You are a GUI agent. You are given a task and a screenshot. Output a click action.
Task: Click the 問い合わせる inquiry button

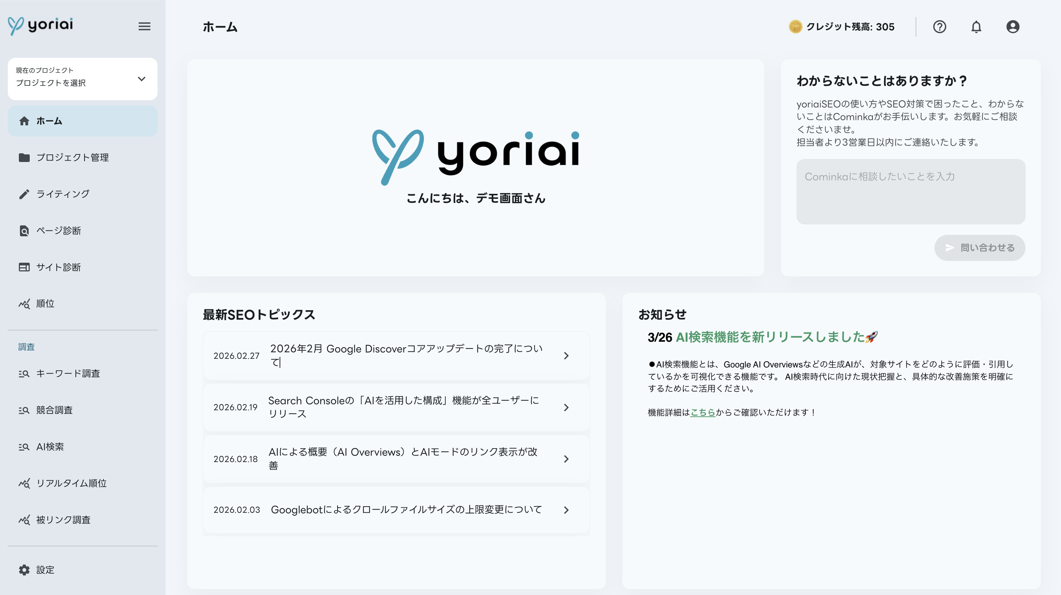pyautogui.click(x=979, y=248)
